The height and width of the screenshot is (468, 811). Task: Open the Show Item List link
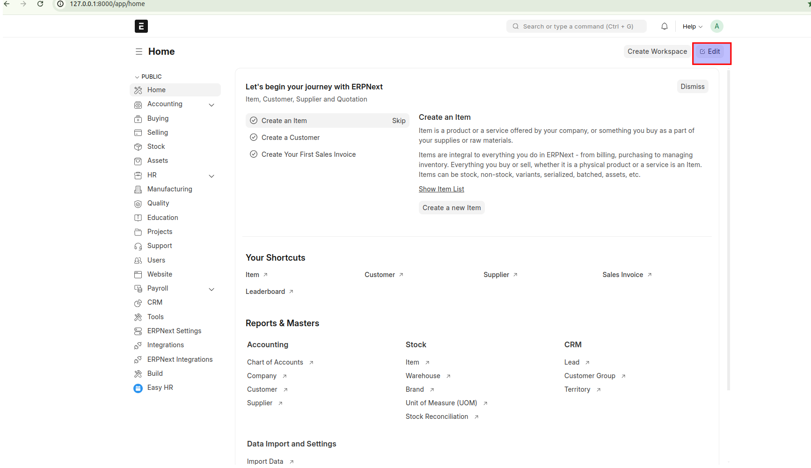(x=441, y=189)
